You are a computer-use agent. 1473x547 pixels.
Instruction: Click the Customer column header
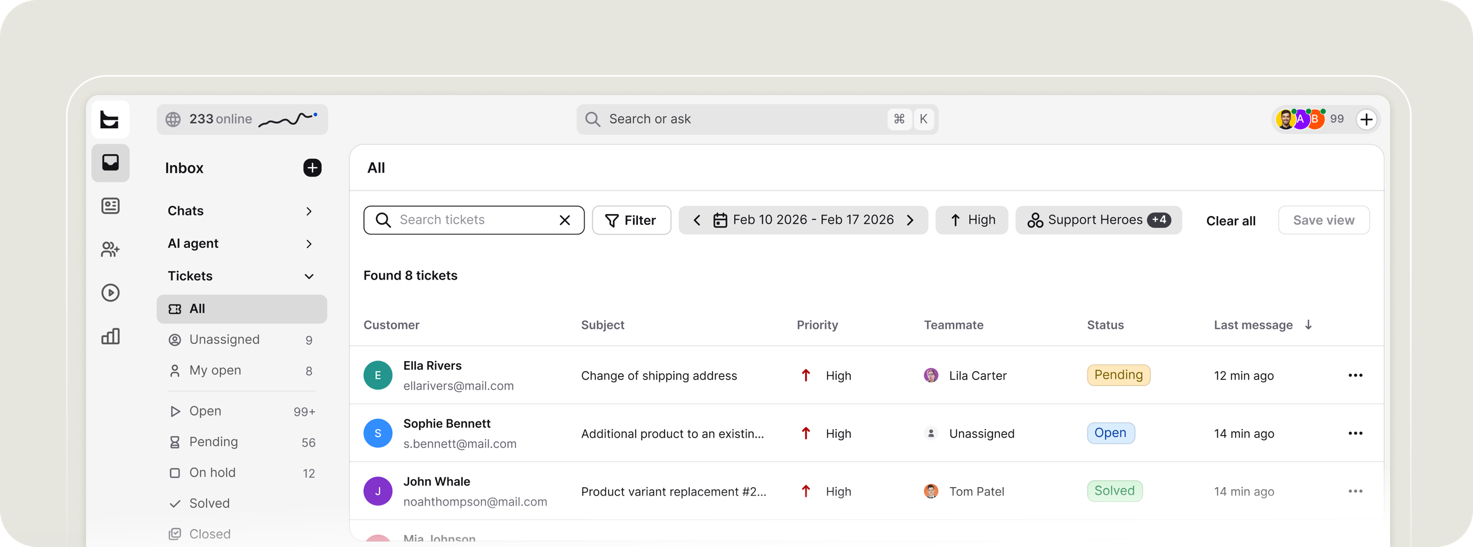[391, 325]
